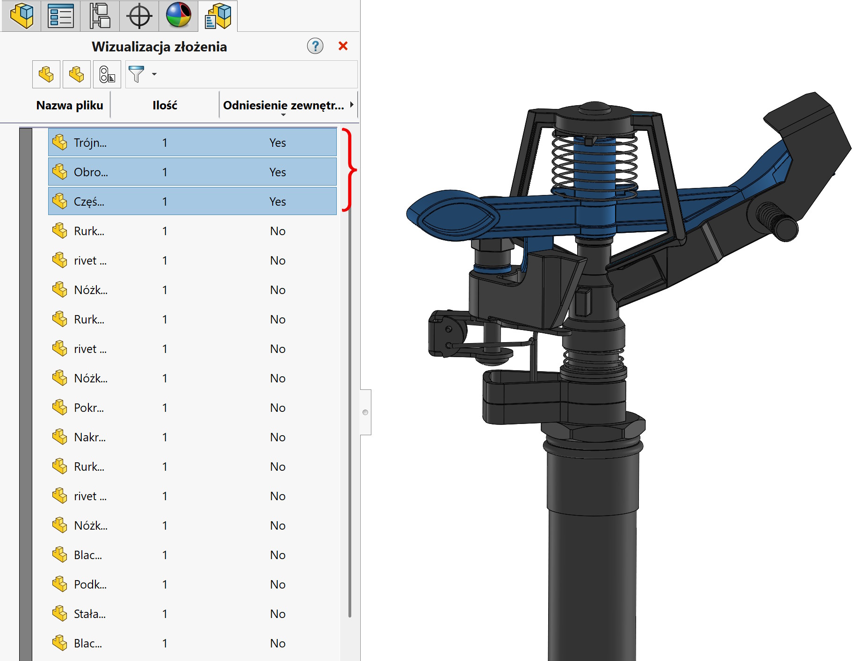Switch to the PropertyManager tab
Viewport: 855px width, 661px height.
(61, 16)
